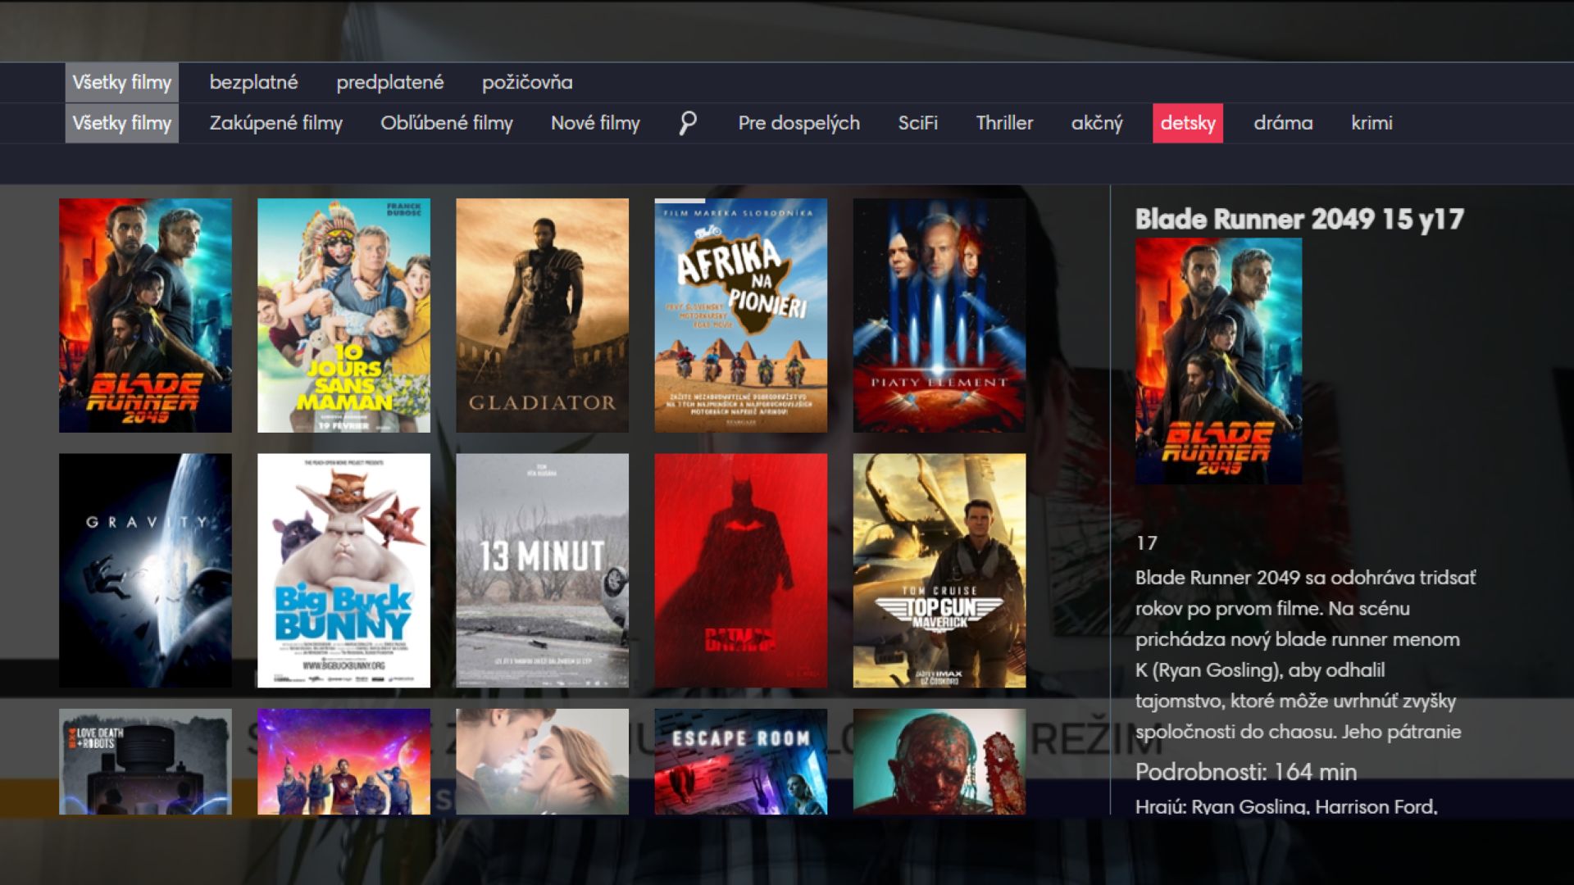
Task: Switch to the bezplatné tab
Action: click(253, 83)
